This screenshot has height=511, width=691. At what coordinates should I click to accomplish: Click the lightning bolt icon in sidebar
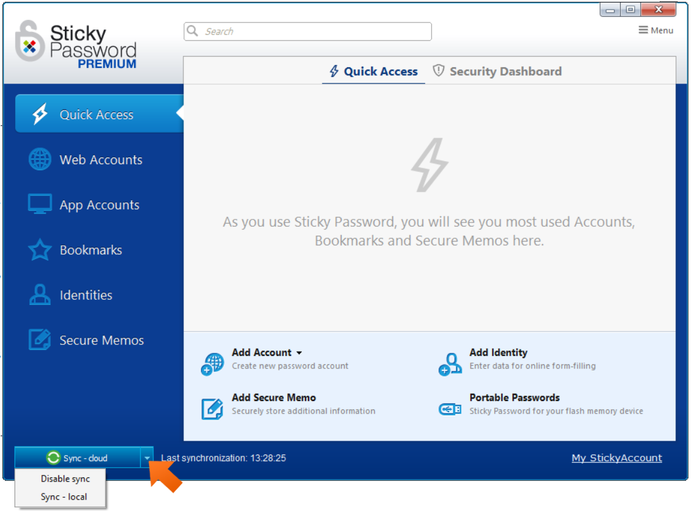pos(40,114)
